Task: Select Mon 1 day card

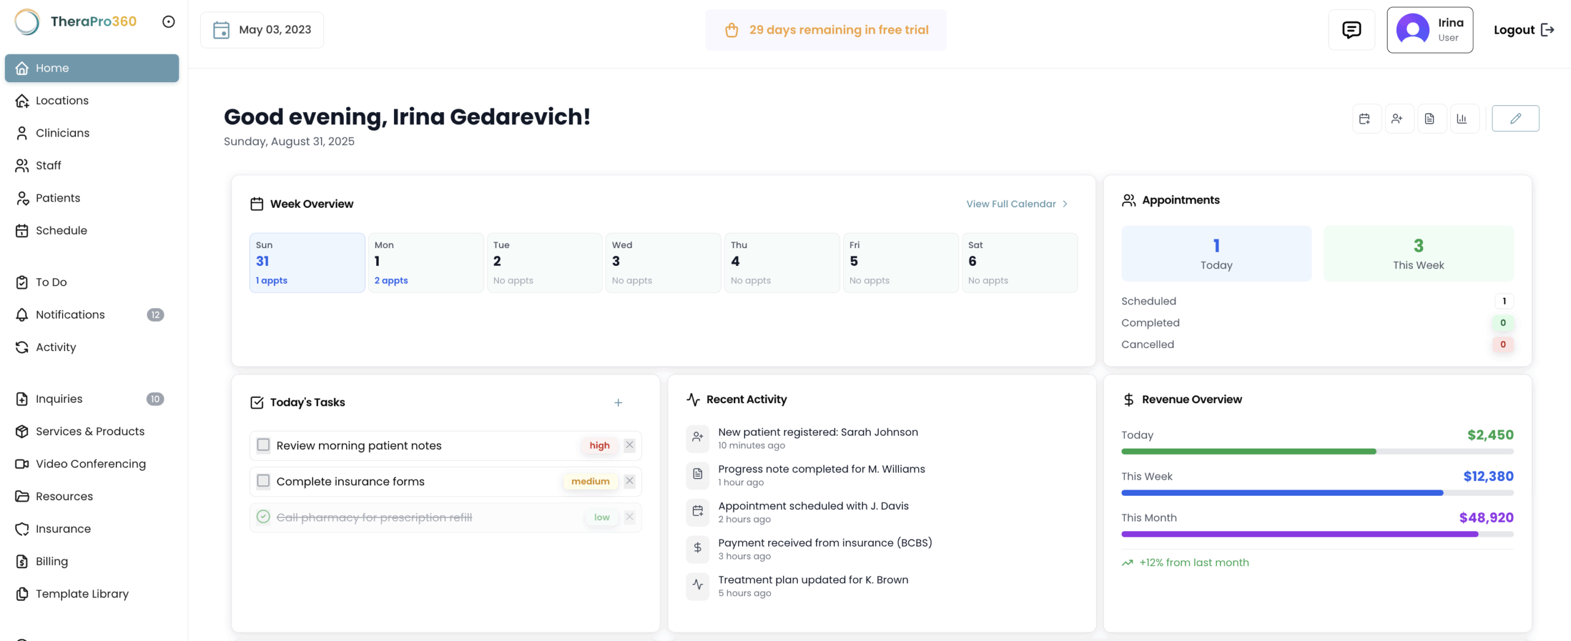Action: tap(426, 262)
